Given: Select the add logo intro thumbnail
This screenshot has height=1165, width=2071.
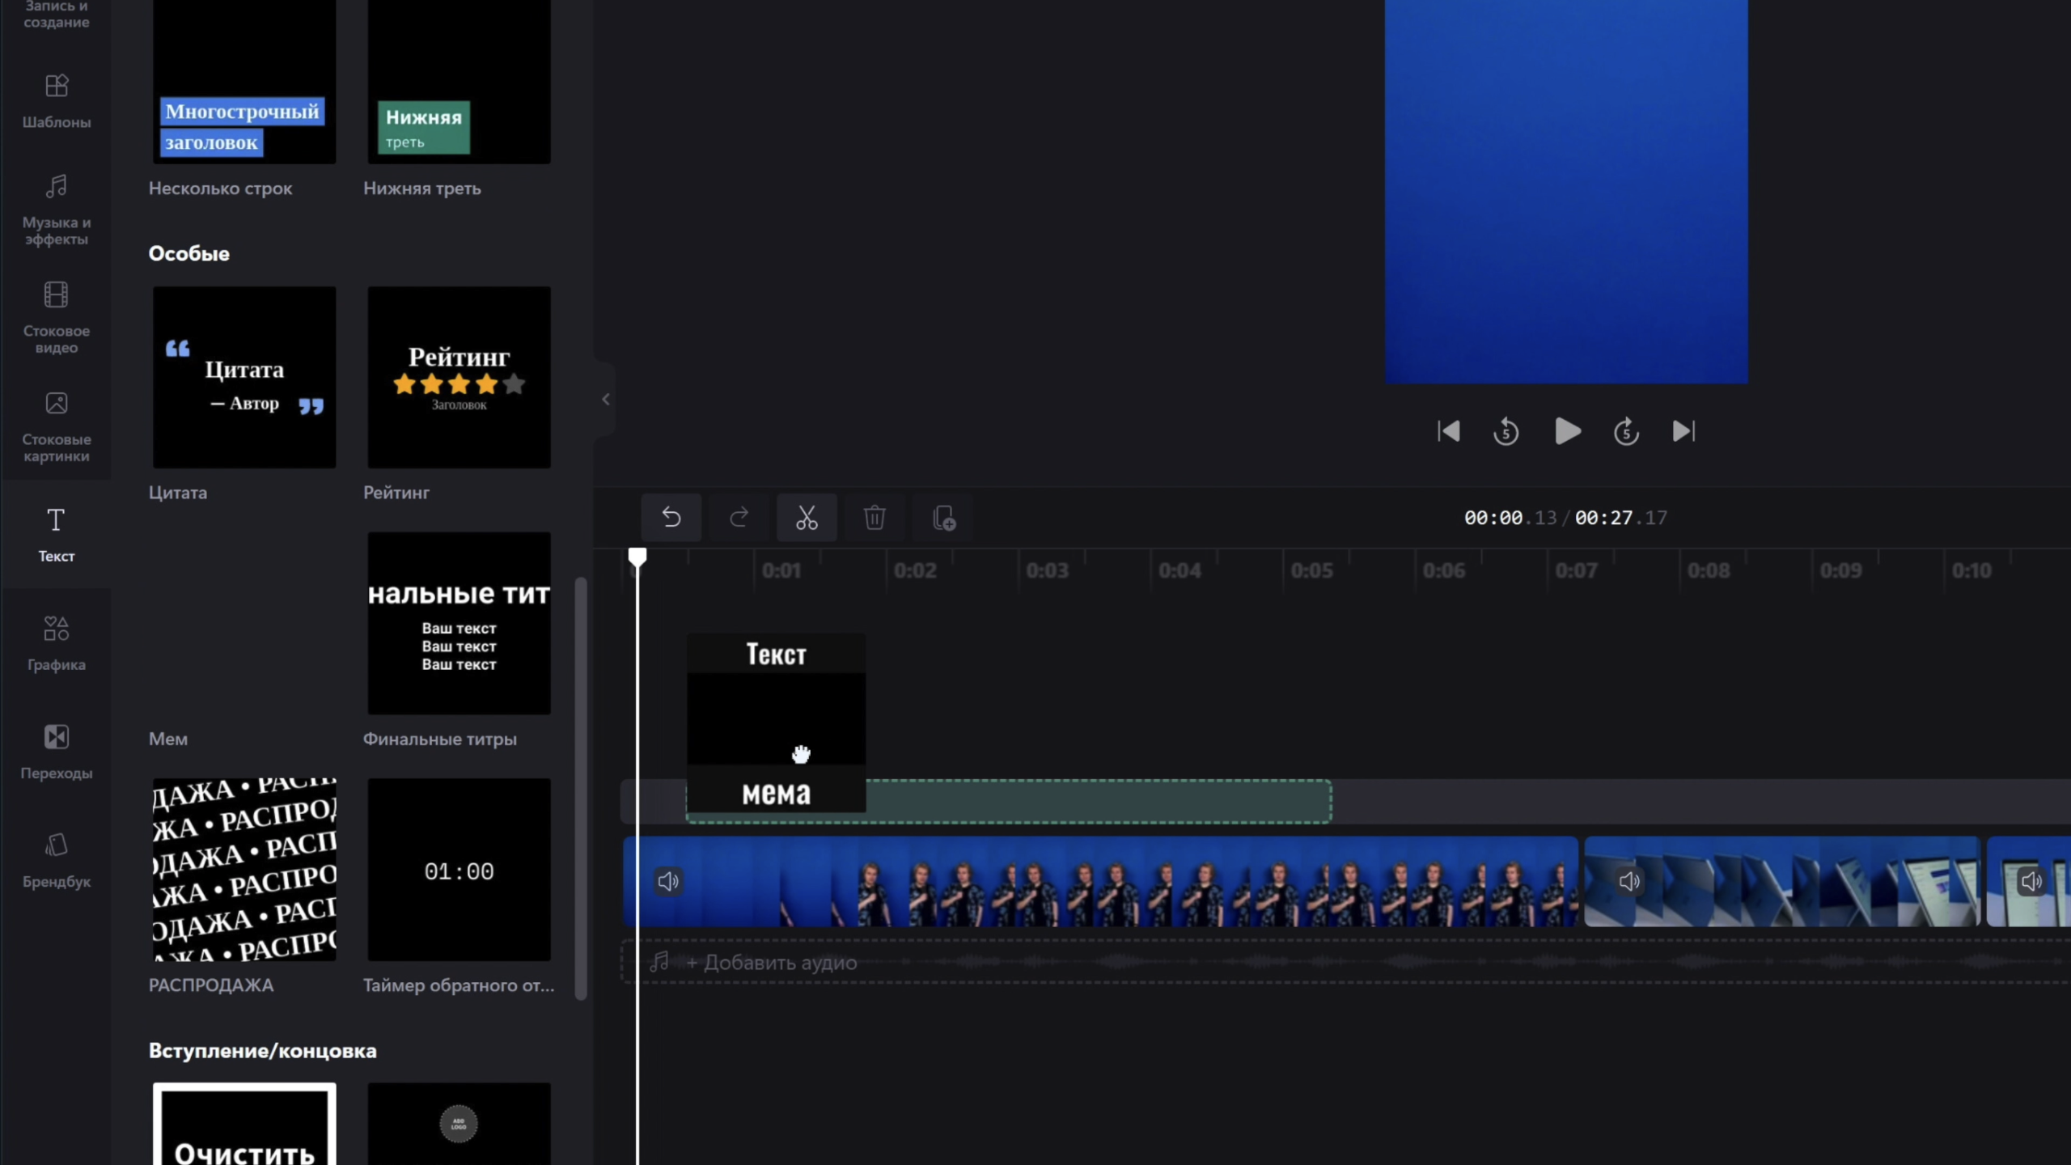Looking at the screenshot, I should 459,1124.
